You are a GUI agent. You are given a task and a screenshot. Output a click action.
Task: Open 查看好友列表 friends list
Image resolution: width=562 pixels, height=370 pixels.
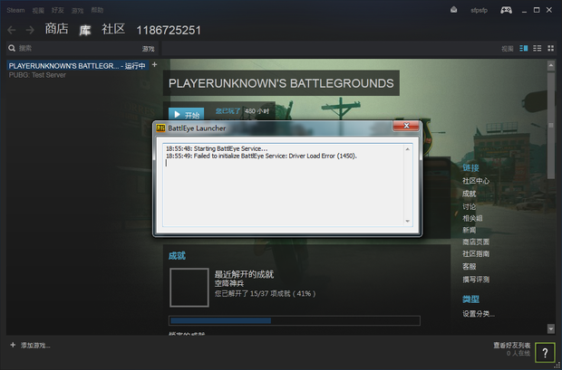click(x=512, y=346)
